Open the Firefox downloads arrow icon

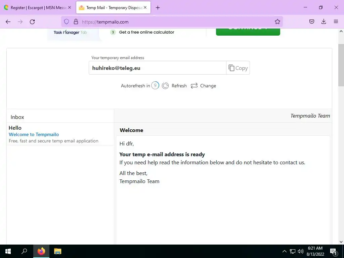[x=324, y=21]
